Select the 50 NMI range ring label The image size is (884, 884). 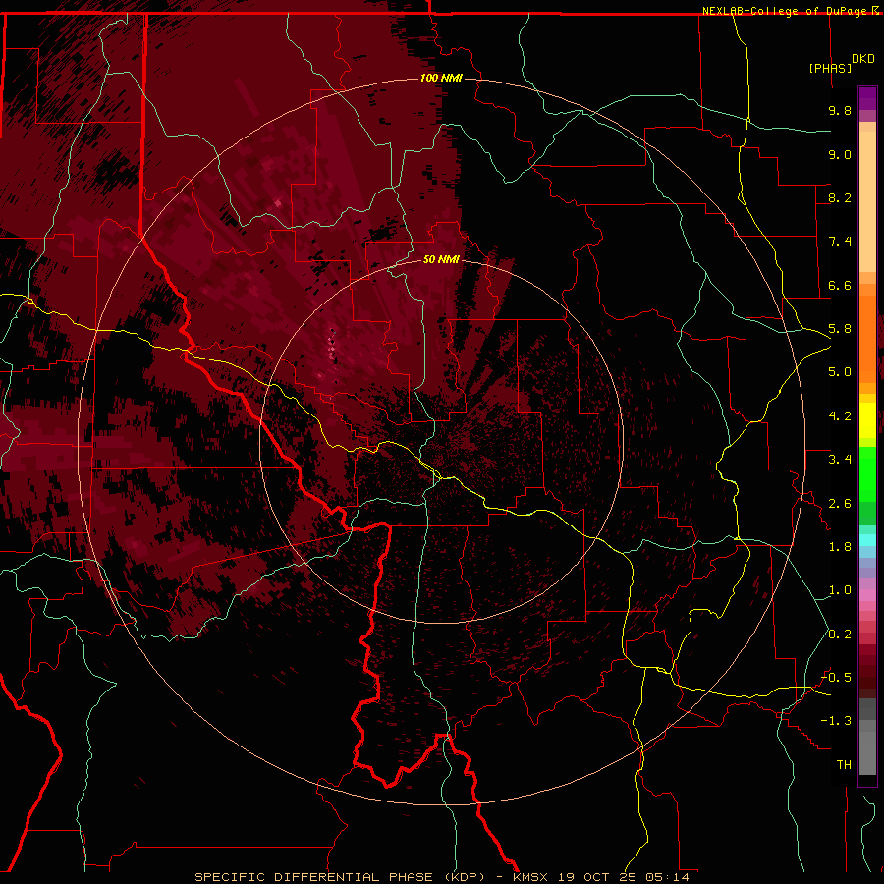tap(441, 259)
